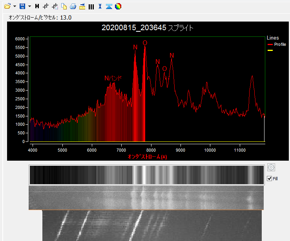Copy using the two-pages icon
The image size is (290, 241).
pyautogui.click(x=64, y=6)
